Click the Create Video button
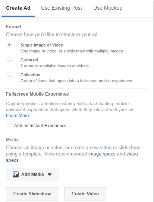This screenshot has width=154, height=202. click(x=85, y=194)
